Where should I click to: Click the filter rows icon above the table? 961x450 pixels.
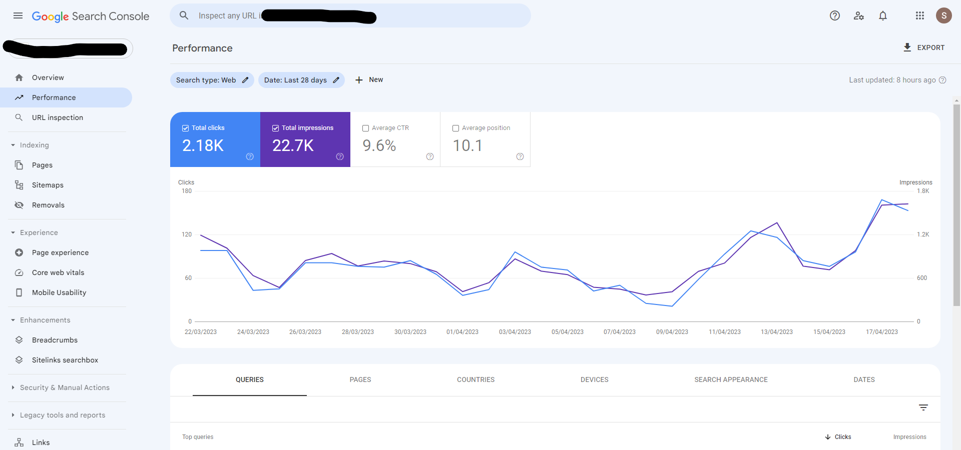click(923, 407)
